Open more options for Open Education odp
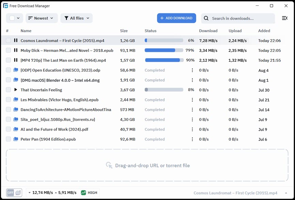The image size is (295, 200). click(x=192, y=70)
